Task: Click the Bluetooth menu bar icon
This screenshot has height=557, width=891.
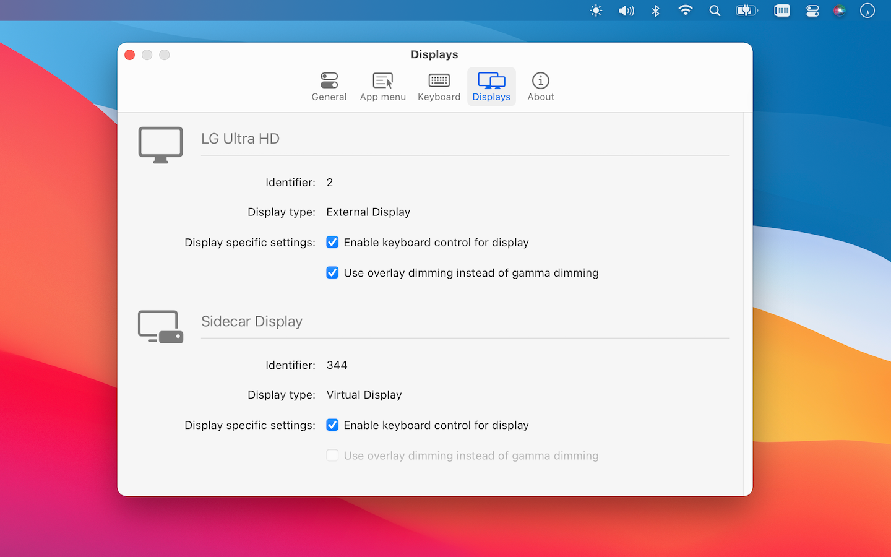Action: (656, 11)
